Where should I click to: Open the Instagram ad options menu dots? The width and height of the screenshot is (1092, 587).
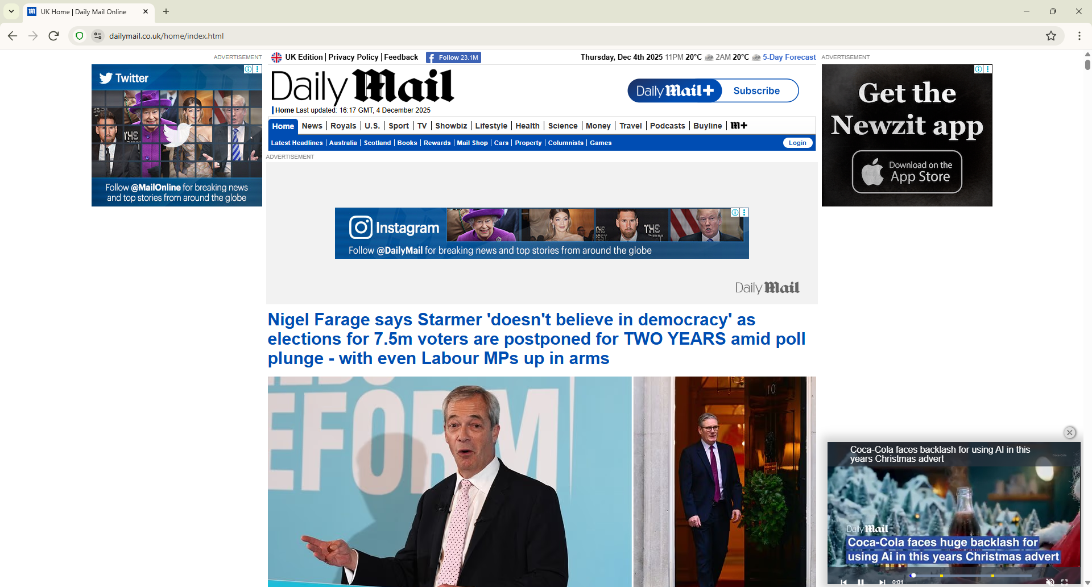(x=744, y=212)
